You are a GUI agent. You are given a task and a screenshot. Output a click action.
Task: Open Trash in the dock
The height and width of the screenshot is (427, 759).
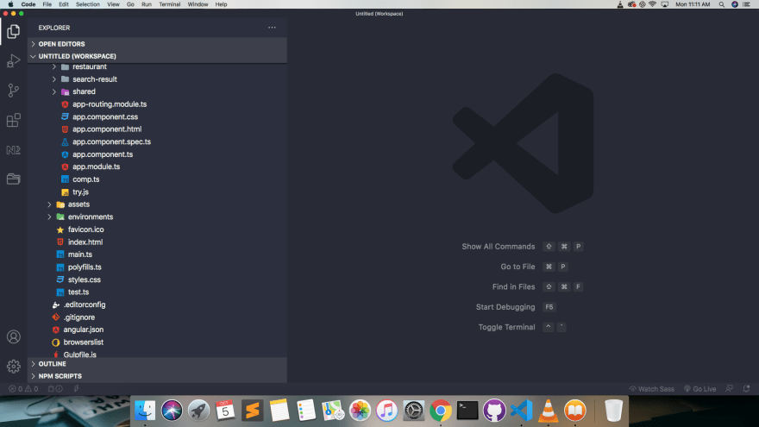tap(613, 411)
